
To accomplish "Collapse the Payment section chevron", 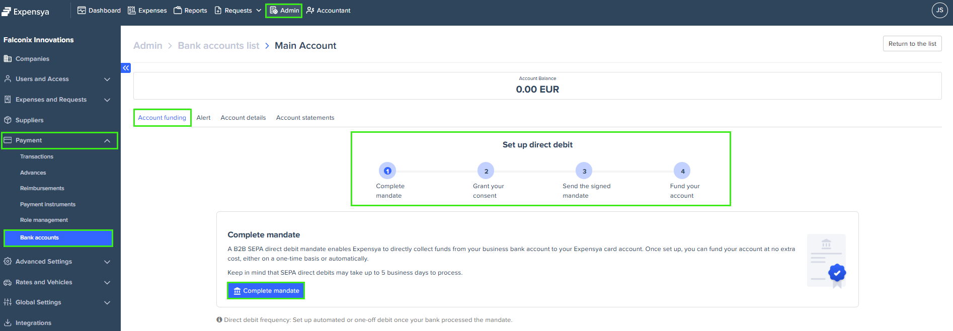I will click(x=107, y=140).
